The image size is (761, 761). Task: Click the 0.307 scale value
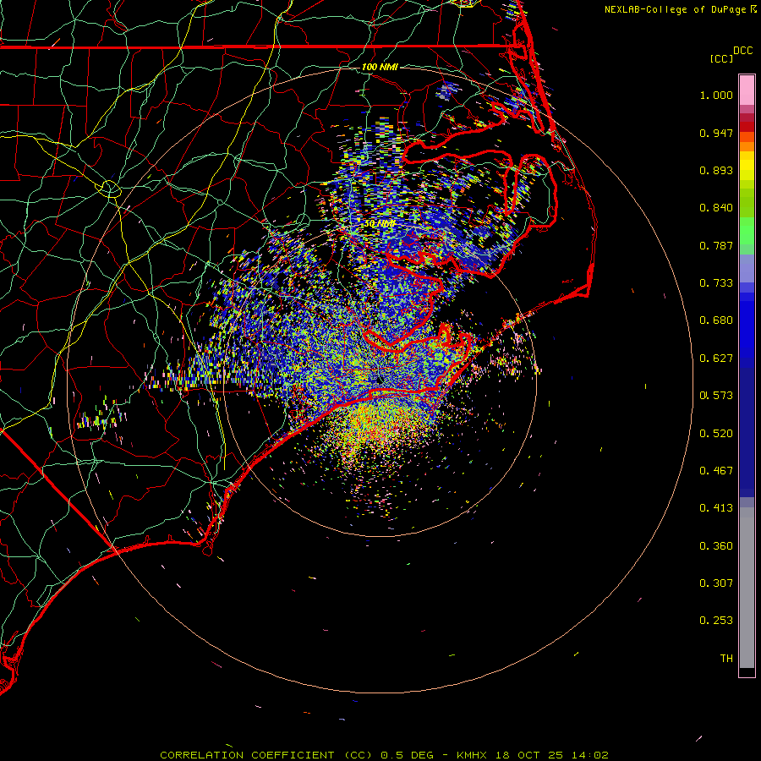point(716,583)
